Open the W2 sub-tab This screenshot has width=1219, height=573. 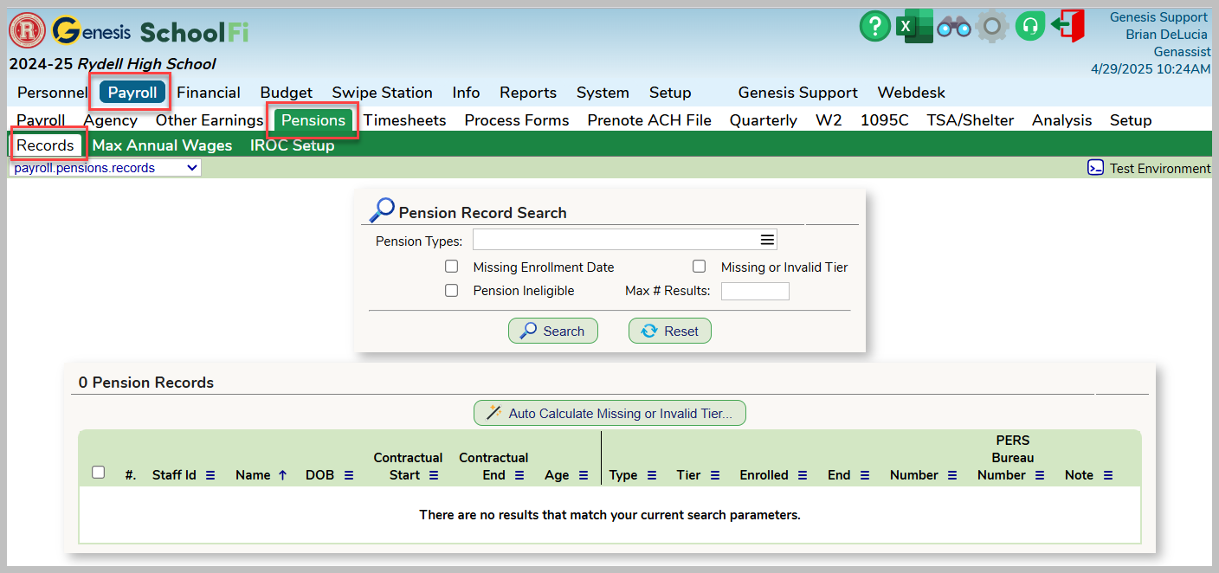(829, 120)
